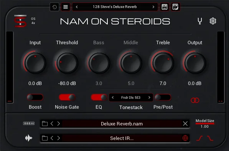Click the IR waveform icon

(29, 138)
